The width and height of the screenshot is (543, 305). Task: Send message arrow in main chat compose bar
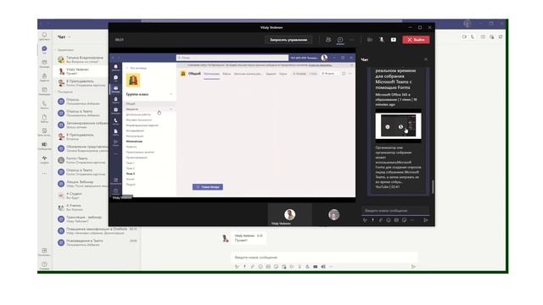click(413, 267)
